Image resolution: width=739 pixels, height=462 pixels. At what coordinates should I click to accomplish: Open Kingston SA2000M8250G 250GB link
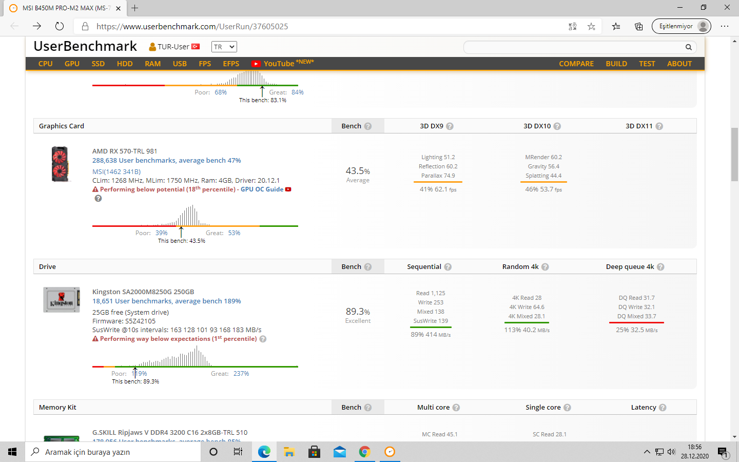point(143,292)
